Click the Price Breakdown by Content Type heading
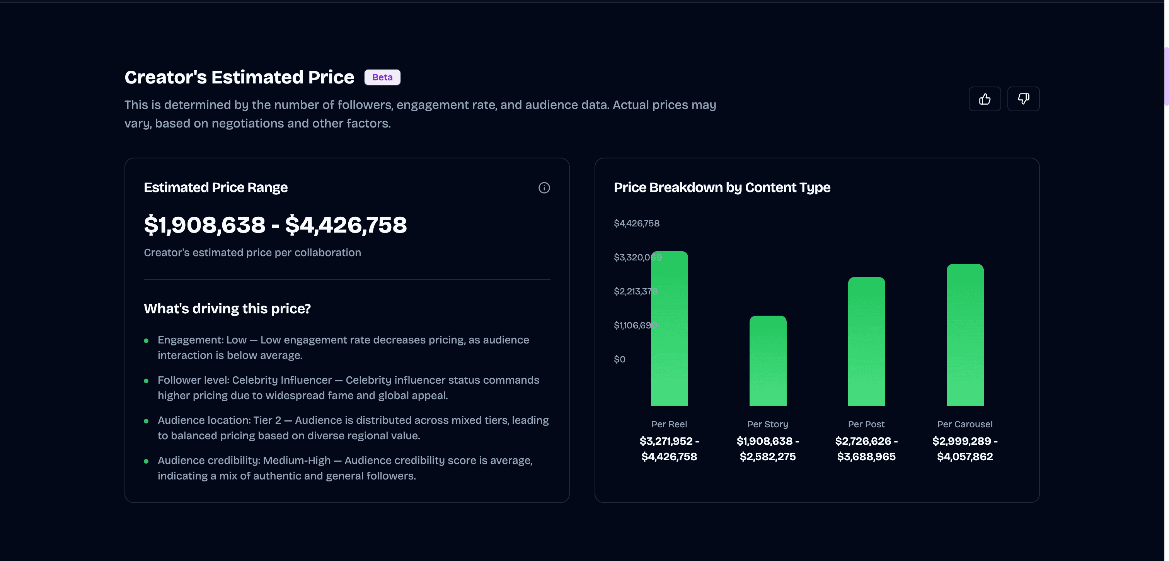Screen dimensions: 1169x561 (722, 187)
